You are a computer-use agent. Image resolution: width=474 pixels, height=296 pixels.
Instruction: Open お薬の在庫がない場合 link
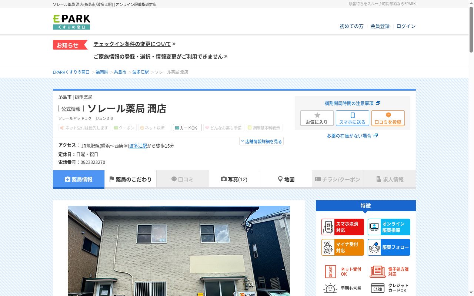pos(352,136)
